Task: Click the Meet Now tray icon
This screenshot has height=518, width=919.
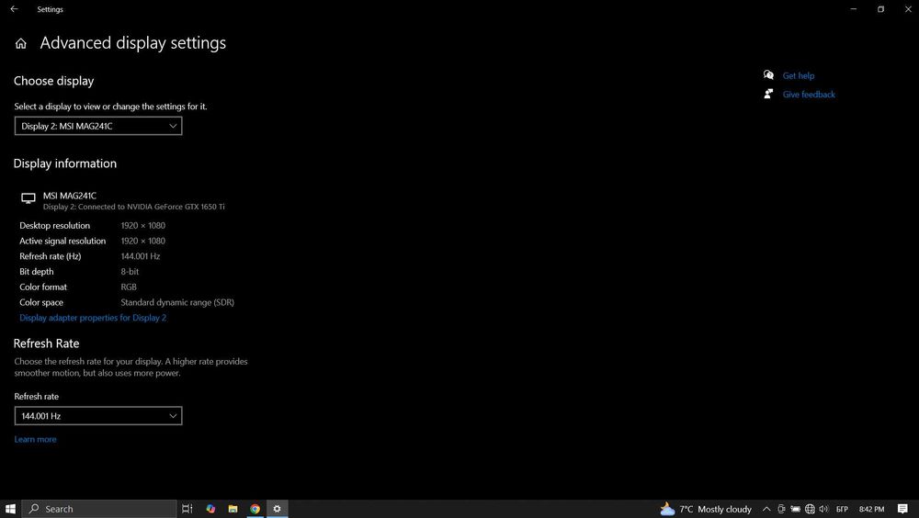Action: click(780, 509)
